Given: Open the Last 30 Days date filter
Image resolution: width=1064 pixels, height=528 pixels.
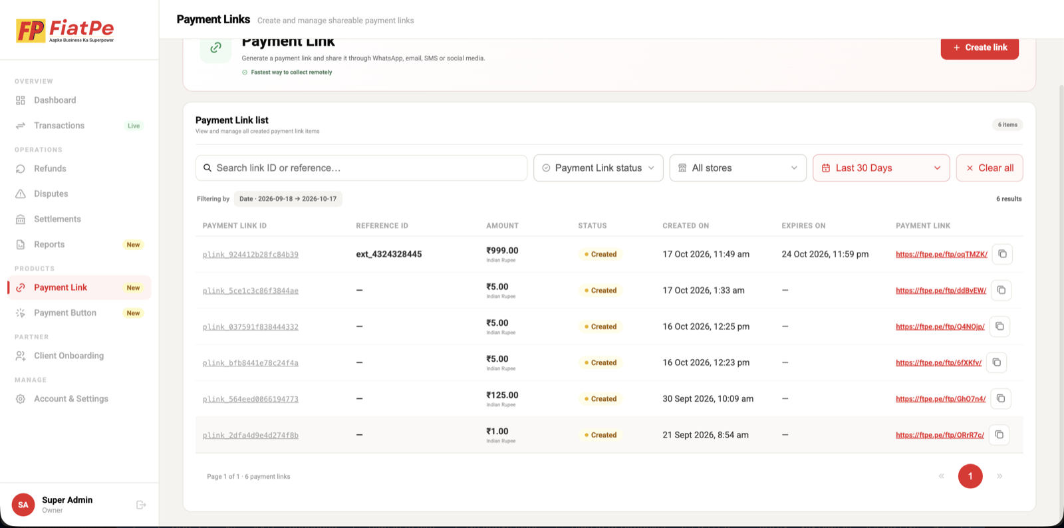Looking at the screenshot, I should (881, 168).
